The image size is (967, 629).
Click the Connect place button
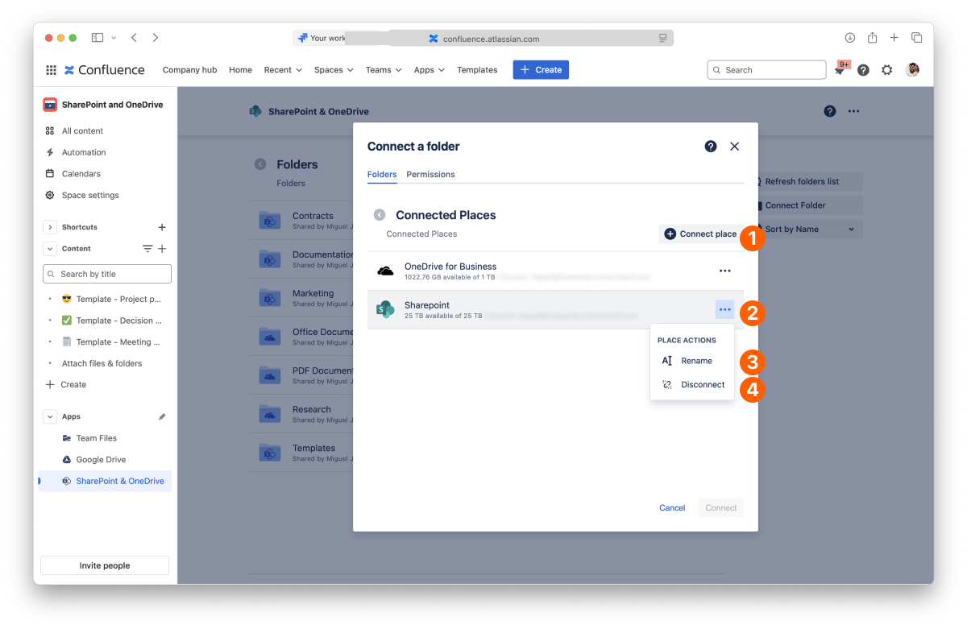[699, 234]
